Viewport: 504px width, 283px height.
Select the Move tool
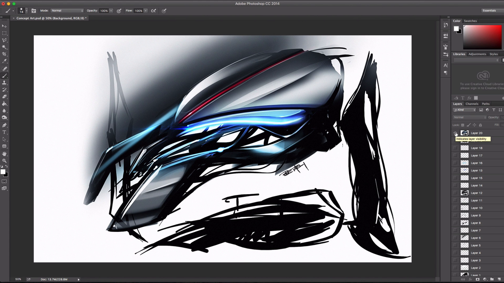[x=4, y=26]
